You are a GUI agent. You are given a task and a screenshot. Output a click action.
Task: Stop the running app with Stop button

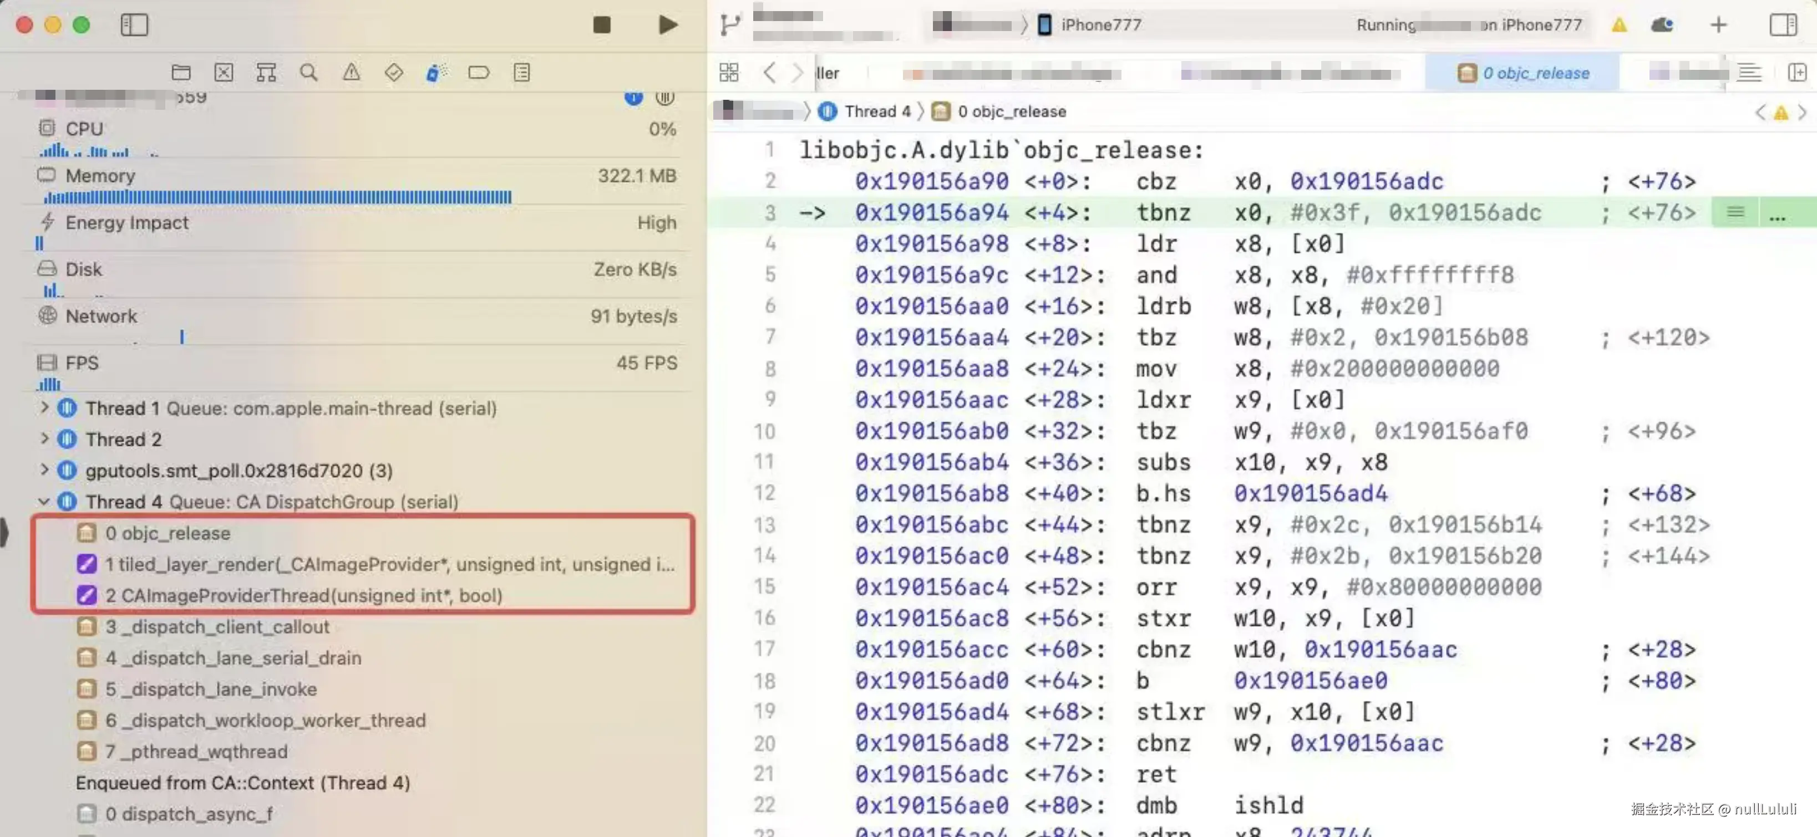pyautogui.click(x=602, y=25)
